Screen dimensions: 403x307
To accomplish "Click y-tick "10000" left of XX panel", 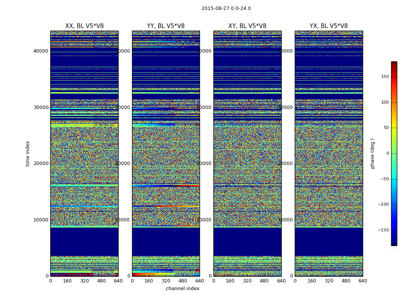I will [41, 220].
